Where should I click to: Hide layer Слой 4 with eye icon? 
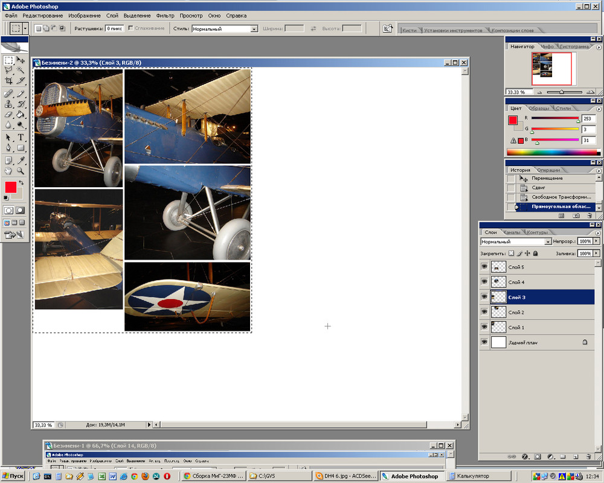484,281
